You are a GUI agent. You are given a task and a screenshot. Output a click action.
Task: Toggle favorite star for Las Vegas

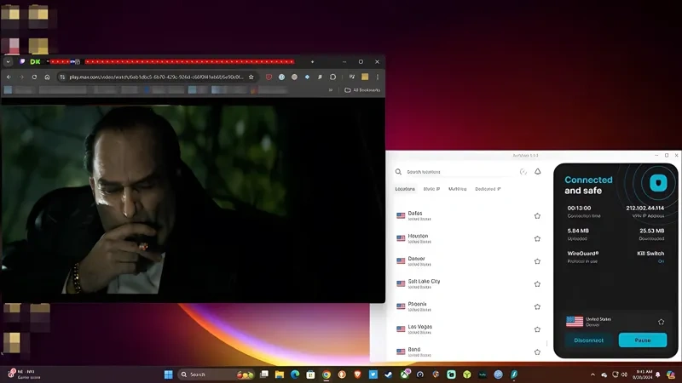[537, 329]
